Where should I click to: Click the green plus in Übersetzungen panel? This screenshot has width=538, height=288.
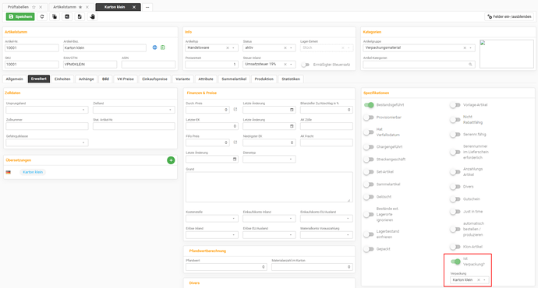coord(171,160)
